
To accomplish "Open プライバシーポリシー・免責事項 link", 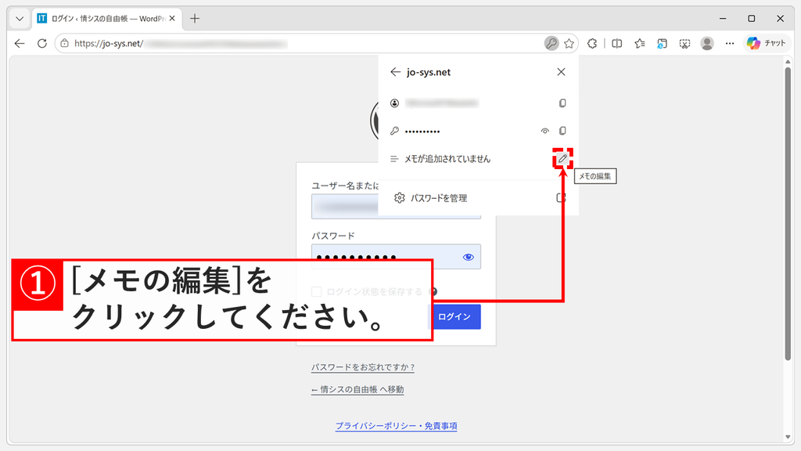I will [396, 426].
